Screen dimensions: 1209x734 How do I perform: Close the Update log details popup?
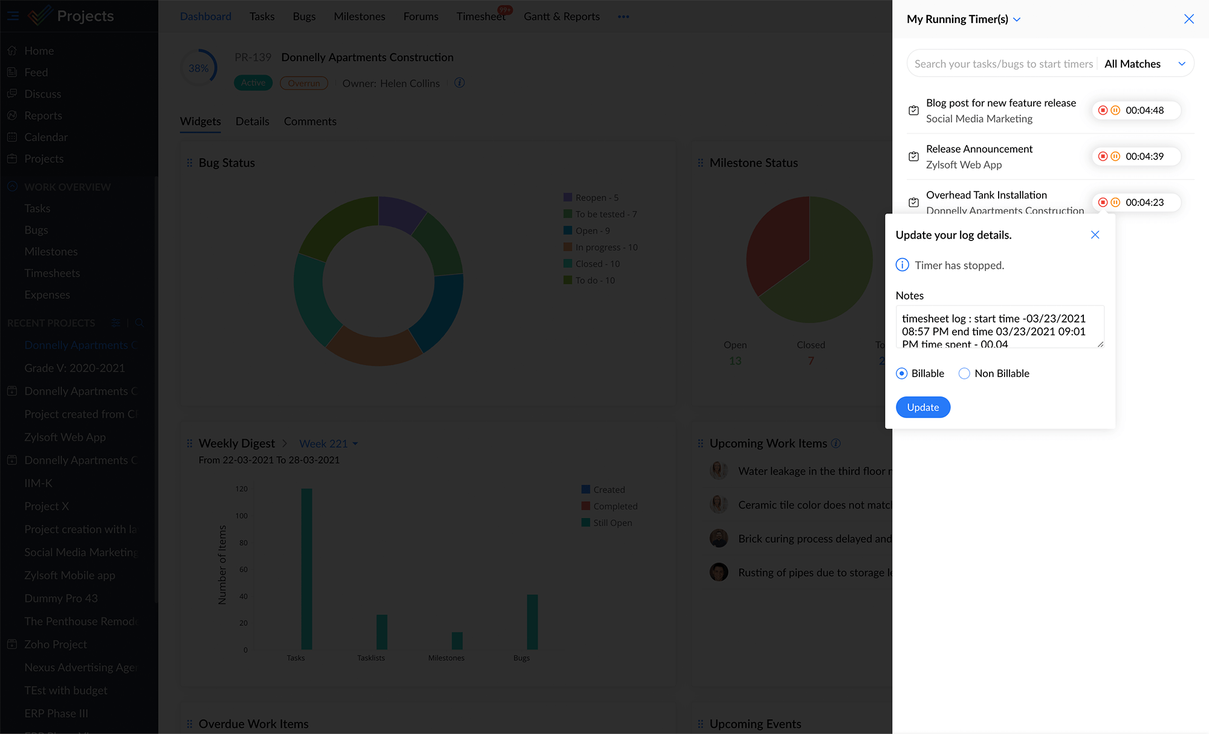pyautogui.click(x=1095, y=235)
